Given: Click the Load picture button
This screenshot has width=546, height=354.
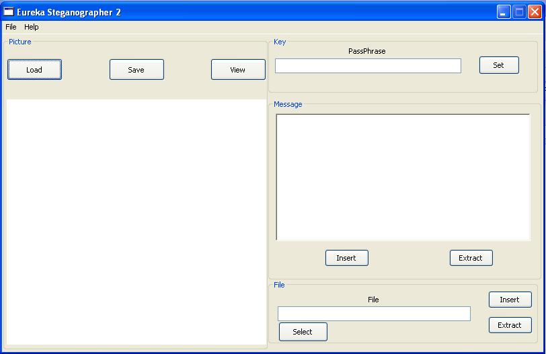Looking at the screenshot, I should (x=34, y=70).
